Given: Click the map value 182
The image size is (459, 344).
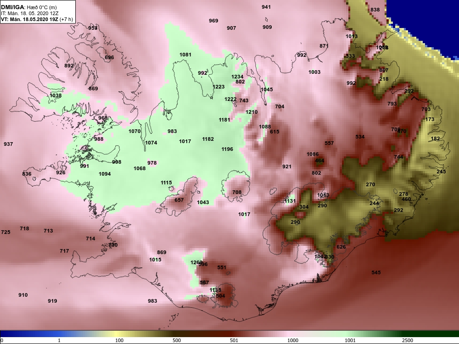Looking at the screenshot, I should tap(435, 139).
